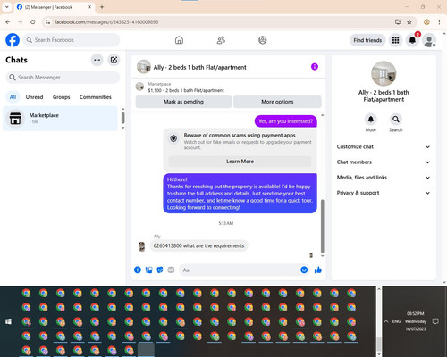Open the Facebook menu grid icon
Viewport: 447px width, 357px height.
[395, 40]
